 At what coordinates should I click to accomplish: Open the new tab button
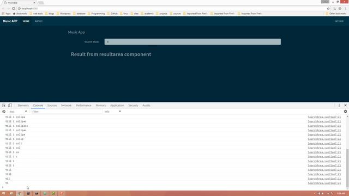click(41, 3)
